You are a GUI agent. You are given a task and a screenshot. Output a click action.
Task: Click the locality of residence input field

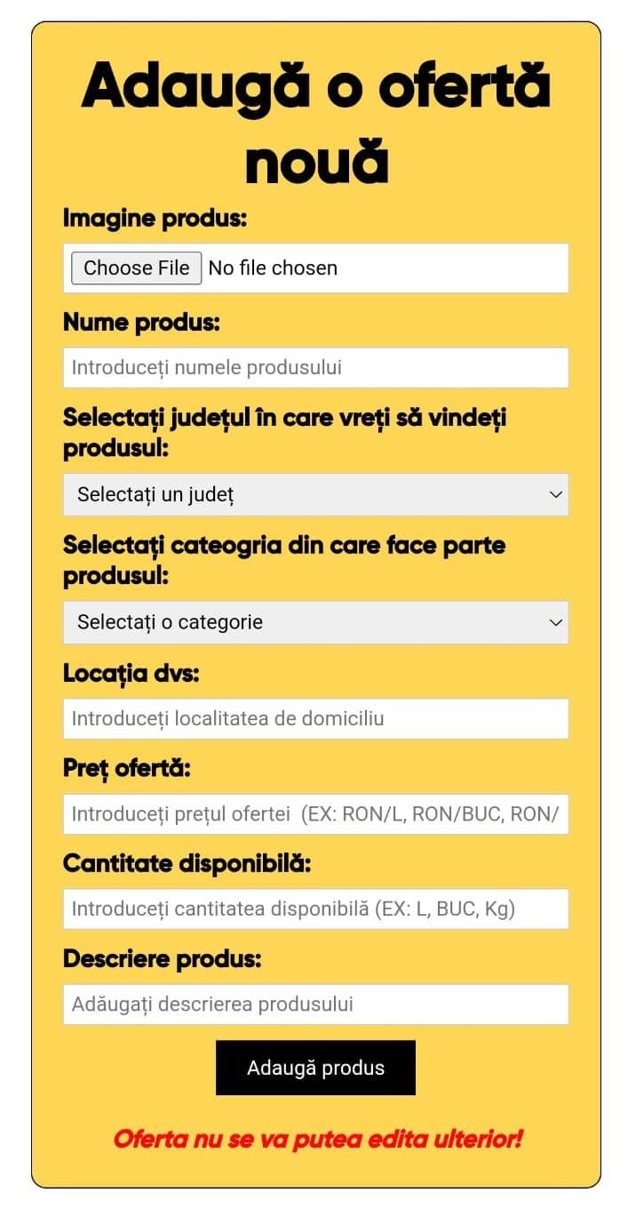pos(315,718)
